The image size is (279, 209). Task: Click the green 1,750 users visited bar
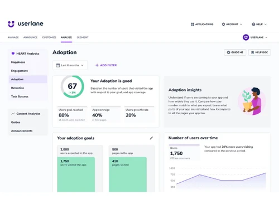click(76, 174)
